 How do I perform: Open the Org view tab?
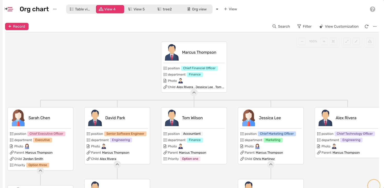point(197,9)
